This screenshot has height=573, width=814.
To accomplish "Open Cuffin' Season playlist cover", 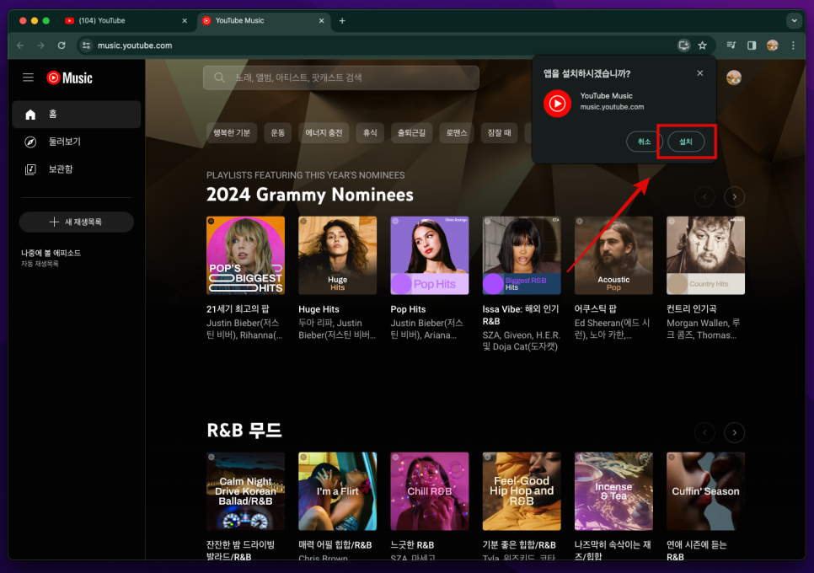I will [705, 491].
